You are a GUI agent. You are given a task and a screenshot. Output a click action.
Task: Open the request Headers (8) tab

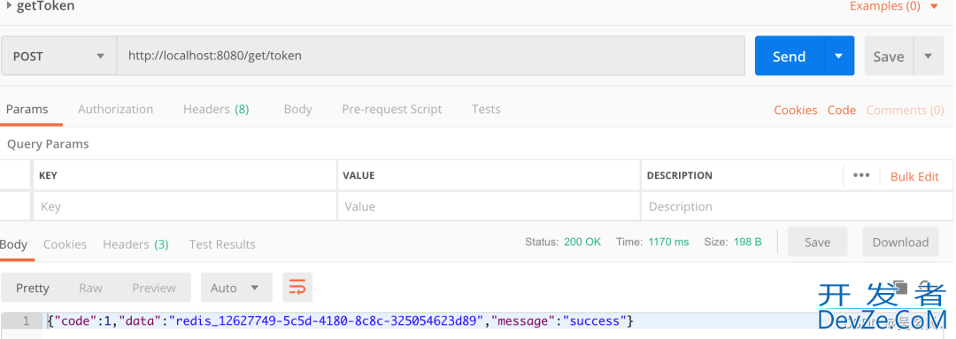click(216, 110)
